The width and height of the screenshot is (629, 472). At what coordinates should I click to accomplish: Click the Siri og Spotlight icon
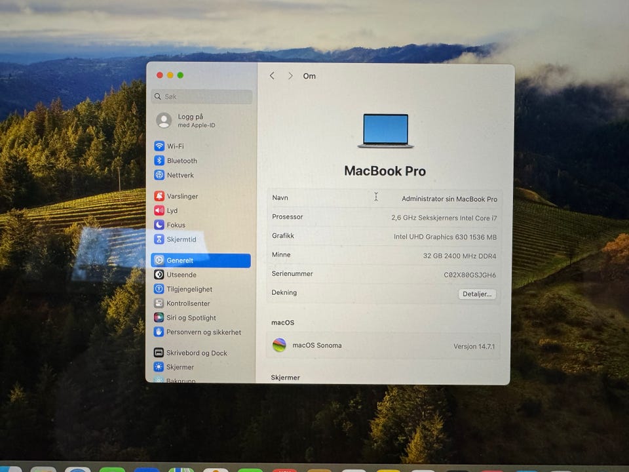point(159,317)
